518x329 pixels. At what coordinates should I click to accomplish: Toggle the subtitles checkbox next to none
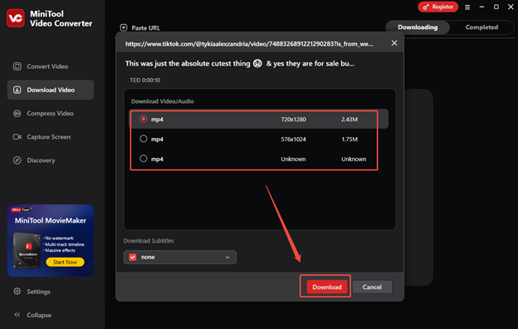[133, 257]
